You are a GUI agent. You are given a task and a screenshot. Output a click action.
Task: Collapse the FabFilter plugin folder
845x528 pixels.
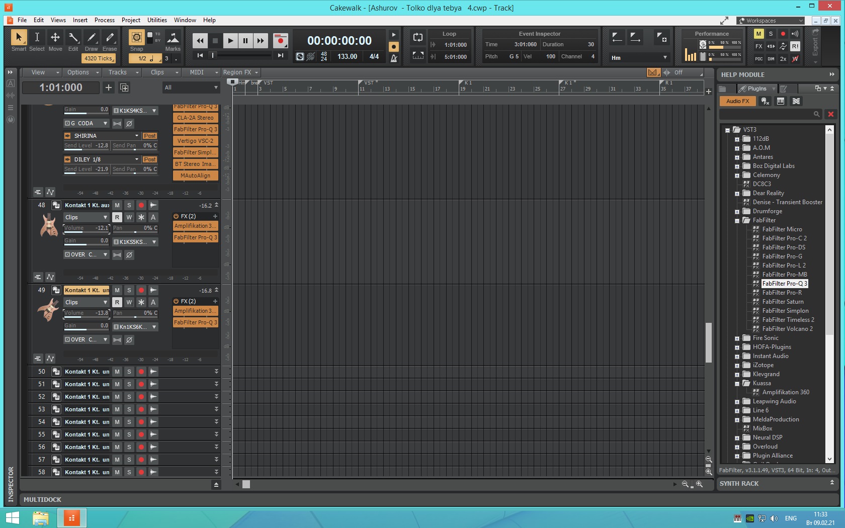pyautogui.click(x=737, y=221)
